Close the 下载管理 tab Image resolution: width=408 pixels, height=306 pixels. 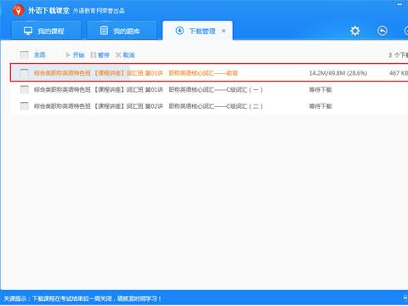coord(224,31)
